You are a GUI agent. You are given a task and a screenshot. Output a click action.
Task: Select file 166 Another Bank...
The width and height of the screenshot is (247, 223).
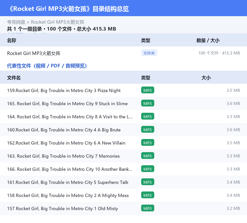coord(70,169)
